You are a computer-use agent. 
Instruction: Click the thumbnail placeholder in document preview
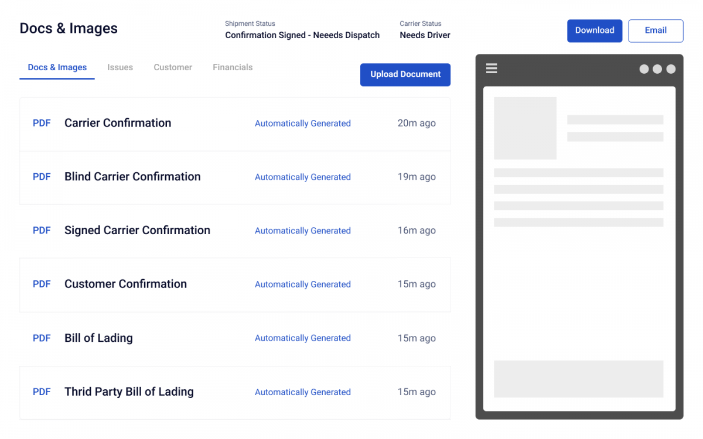[525, 128]
